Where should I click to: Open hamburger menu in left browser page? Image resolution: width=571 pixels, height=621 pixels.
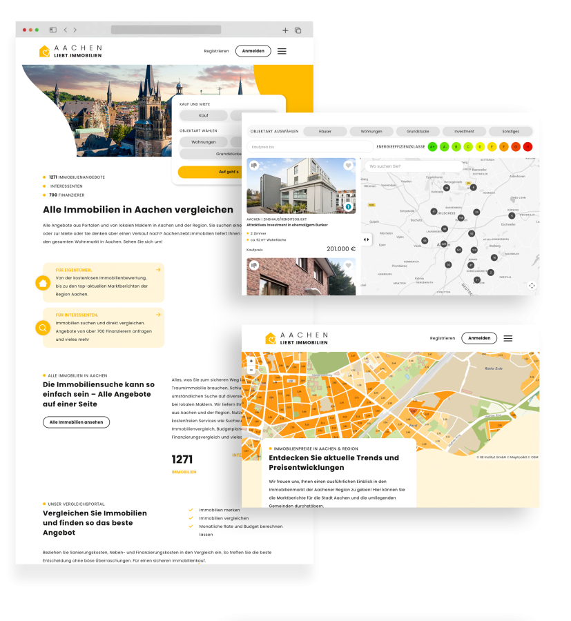[x=282, y=51]
